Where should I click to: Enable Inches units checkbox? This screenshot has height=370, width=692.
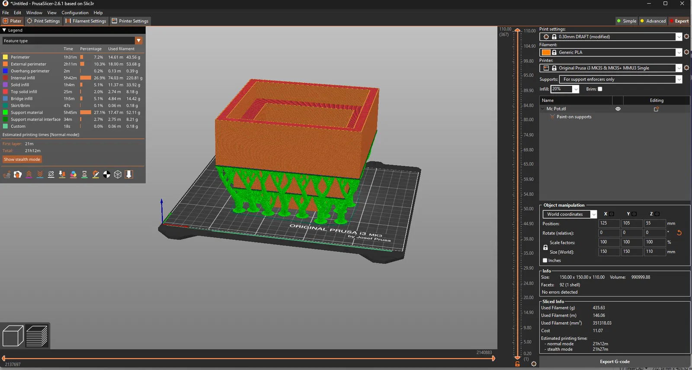(x=545, y=260)
